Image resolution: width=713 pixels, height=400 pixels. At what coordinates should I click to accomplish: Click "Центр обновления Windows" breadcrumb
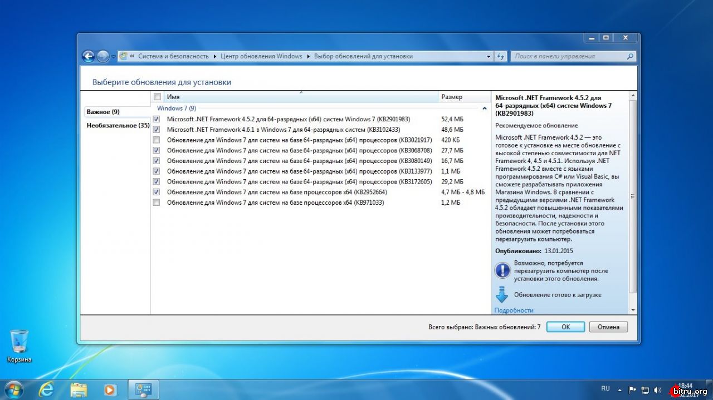(x=261, y=56)
